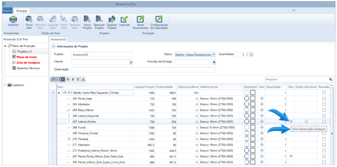The height and width of the screenshot is (167, 337).
Task: Open calendar picker for Previsão de Entrega
Action: [214, 62]
